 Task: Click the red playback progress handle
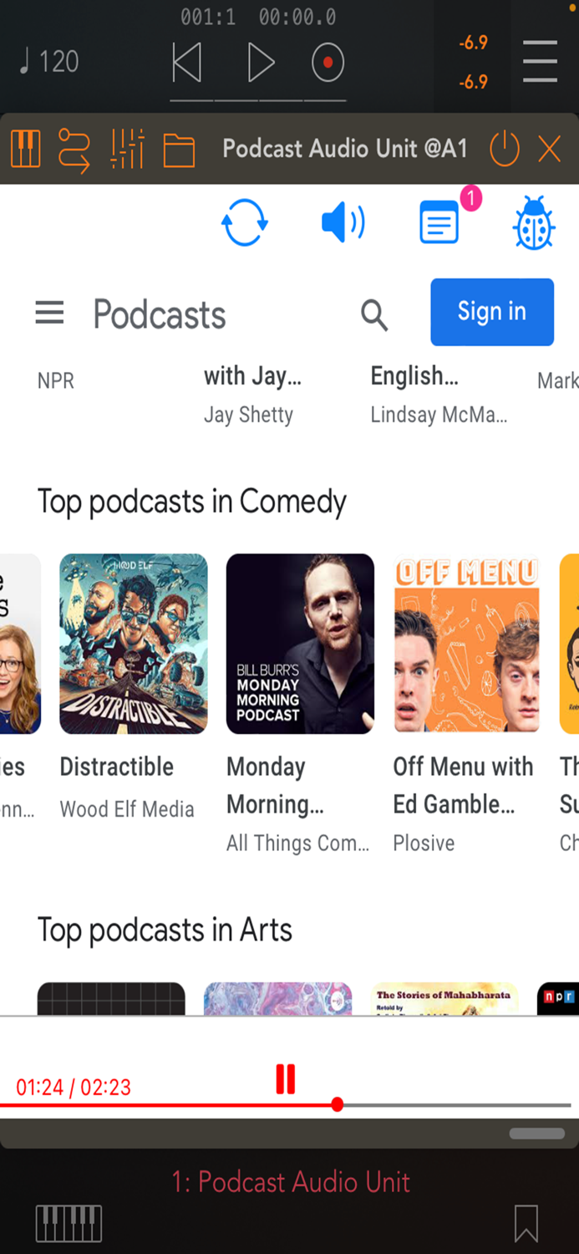point(337,1104)
